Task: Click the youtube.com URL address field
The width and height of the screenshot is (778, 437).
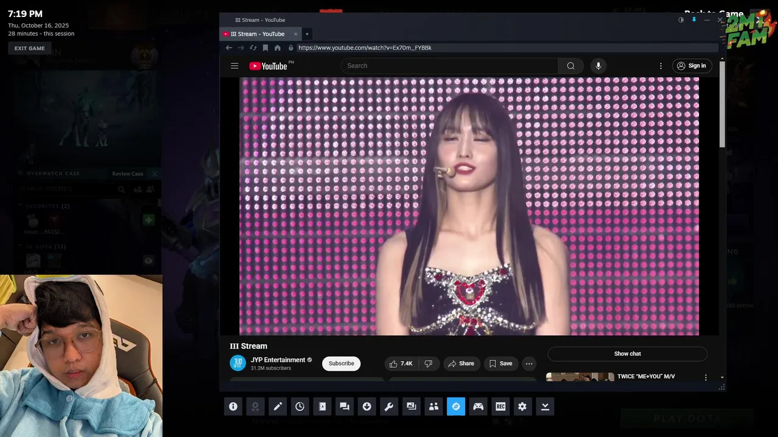Action: (506, 47)
